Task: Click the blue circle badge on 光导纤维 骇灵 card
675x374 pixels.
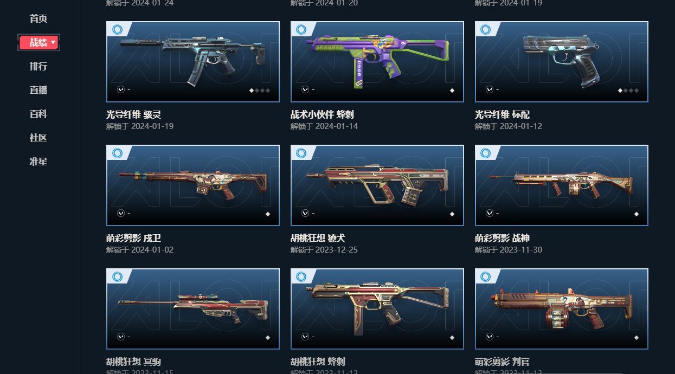Action: point(117,29)
